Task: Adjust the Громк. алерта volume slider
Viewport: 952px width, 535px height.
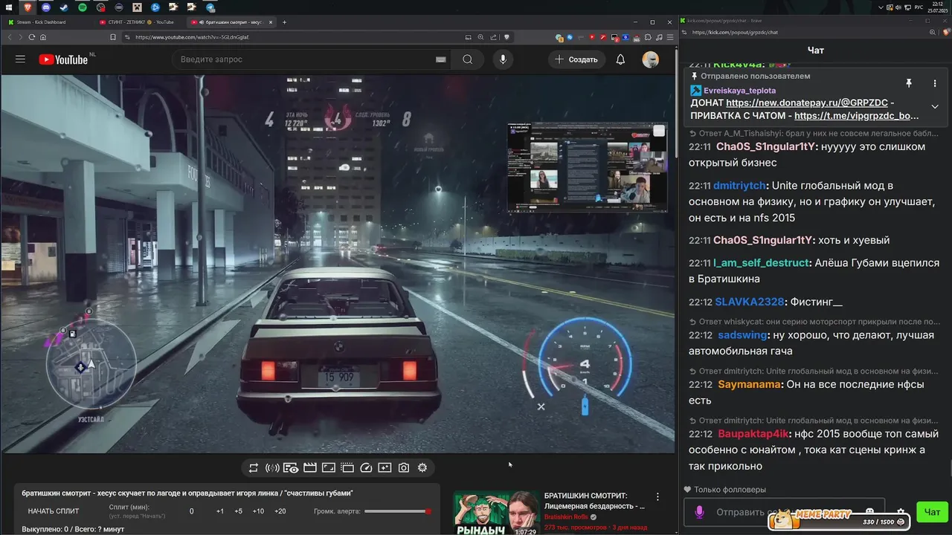Action: 398,511
